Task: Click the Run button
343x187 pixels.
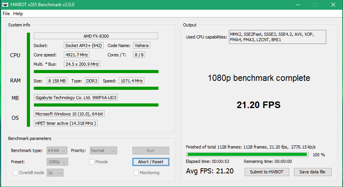Action: [x=151, y=150]
